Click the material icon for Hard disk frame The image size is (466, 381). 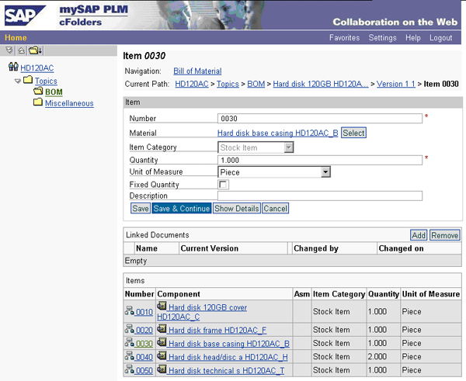162,329
